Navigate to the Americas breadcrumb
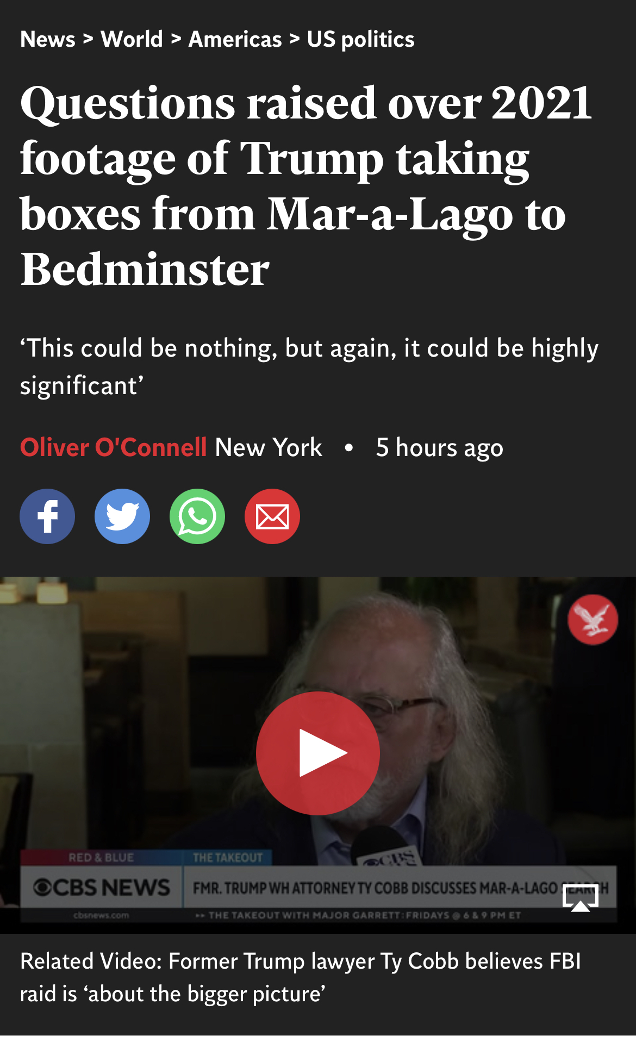The height and width of the screenshot is (1048, 636). (x=235, y=39)
